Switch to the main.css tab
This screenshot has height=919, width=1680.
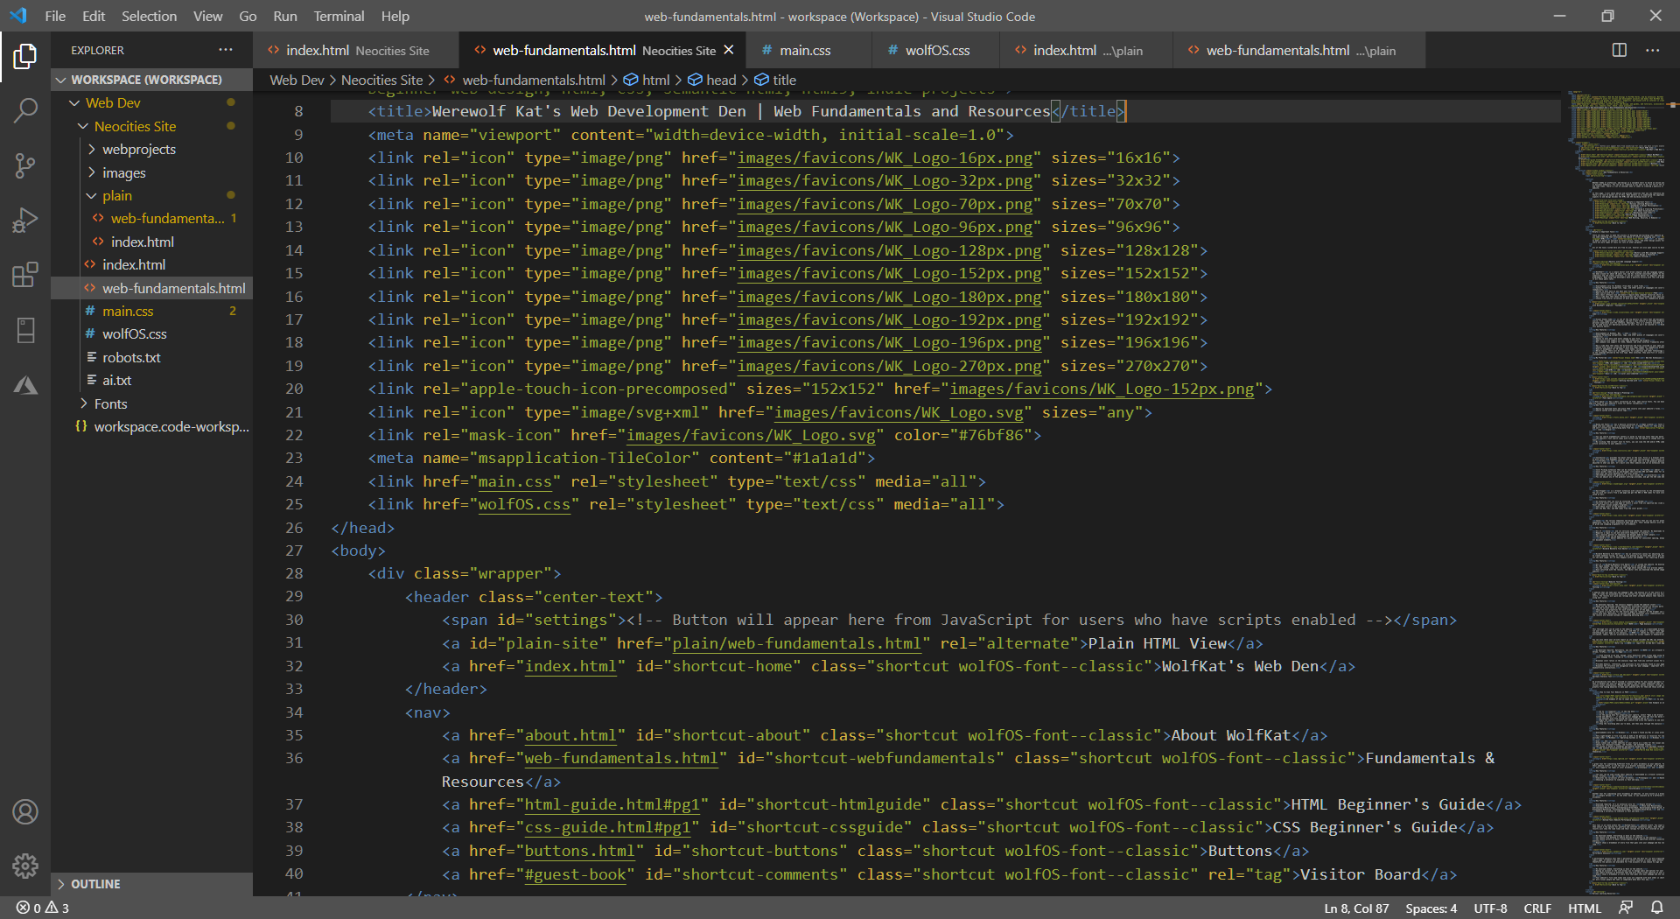804,50
